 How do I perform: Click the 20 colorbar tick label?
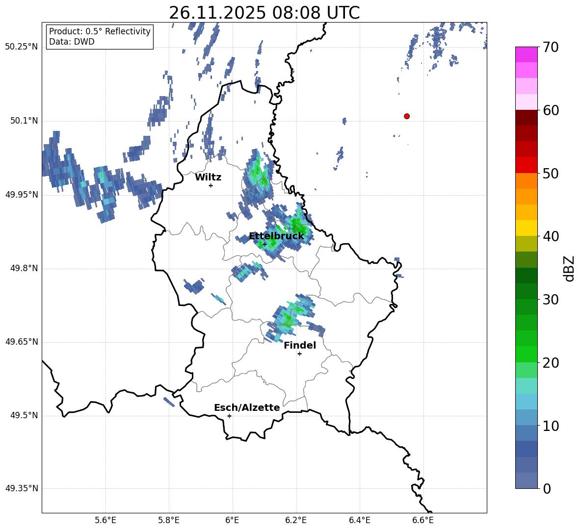point(551,363)
